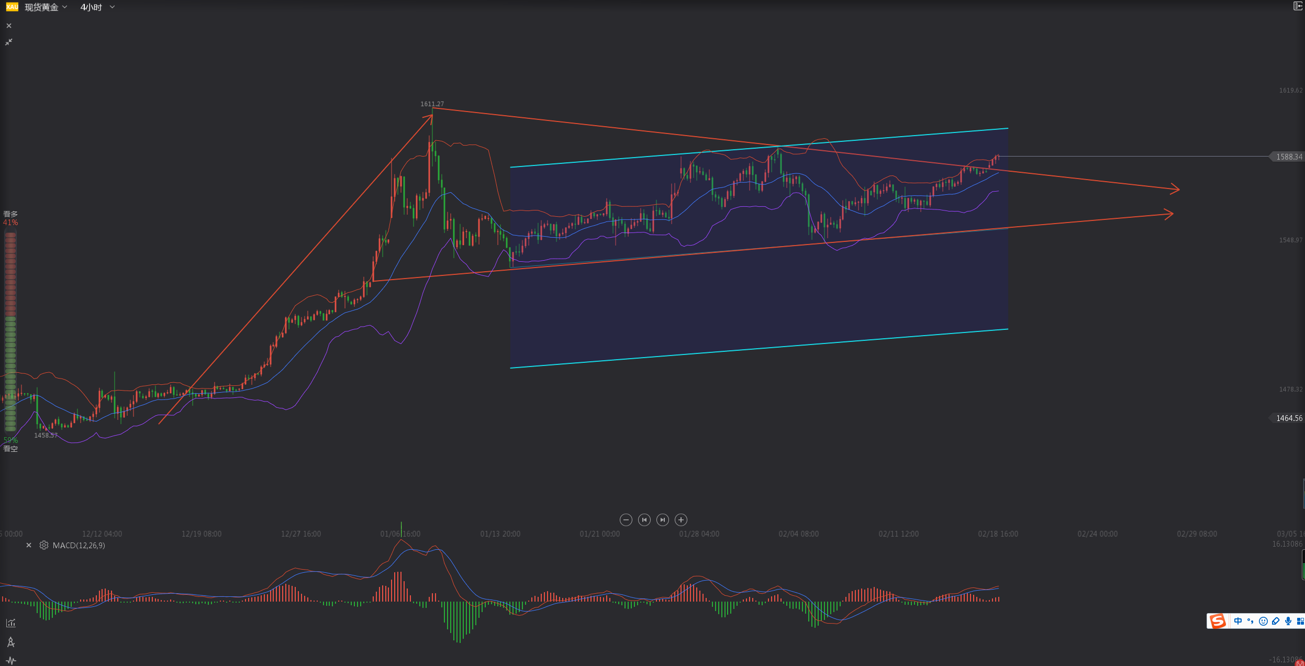Open the 4小时 timeframe dropdown
Image resolution: width=1305 pixels, height=666 pixels.
point(111,7)
